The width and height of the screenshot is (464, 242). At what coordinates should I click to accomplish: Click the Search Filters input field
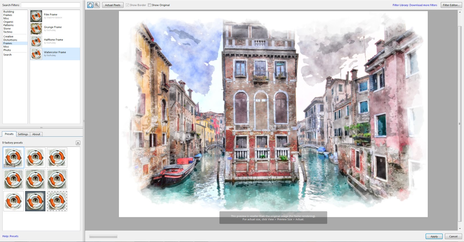[50, 5]
